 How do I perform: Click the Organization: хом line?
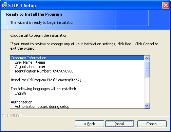click(30, 67)
